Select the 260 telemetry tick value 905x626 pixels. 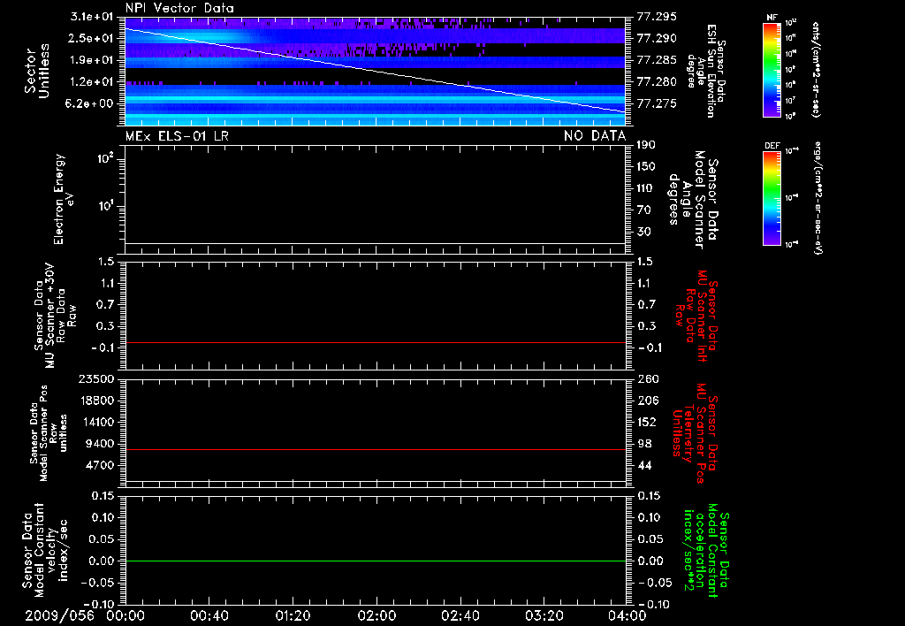coord(648,378)
